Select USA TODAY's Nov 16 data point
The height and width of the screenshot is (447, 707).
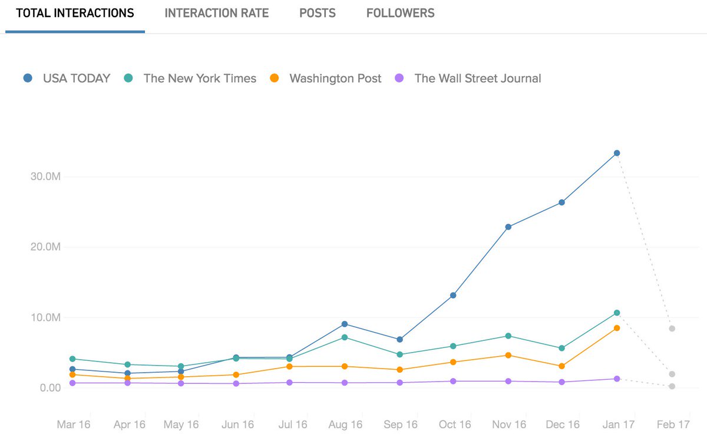point(508,227)
